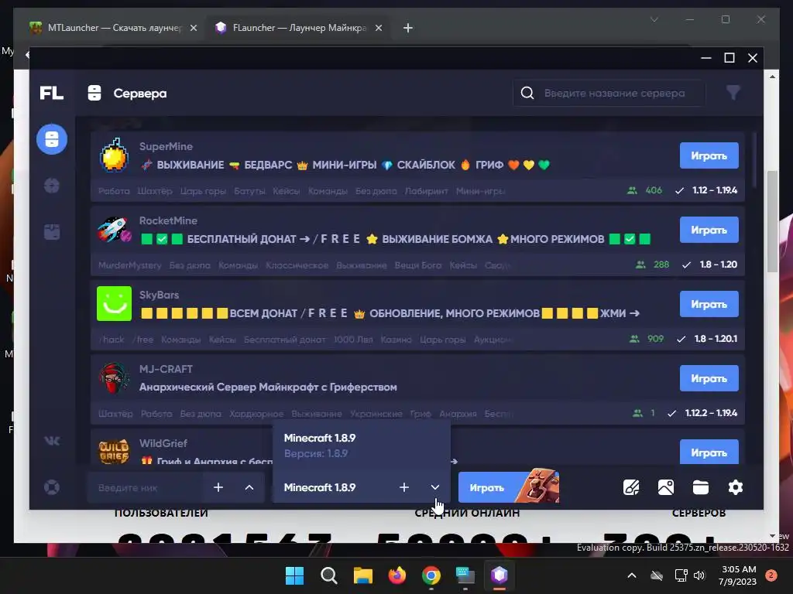793x594 pixels.
Task: Play on the SkyBars server
Action: [709, 304]
